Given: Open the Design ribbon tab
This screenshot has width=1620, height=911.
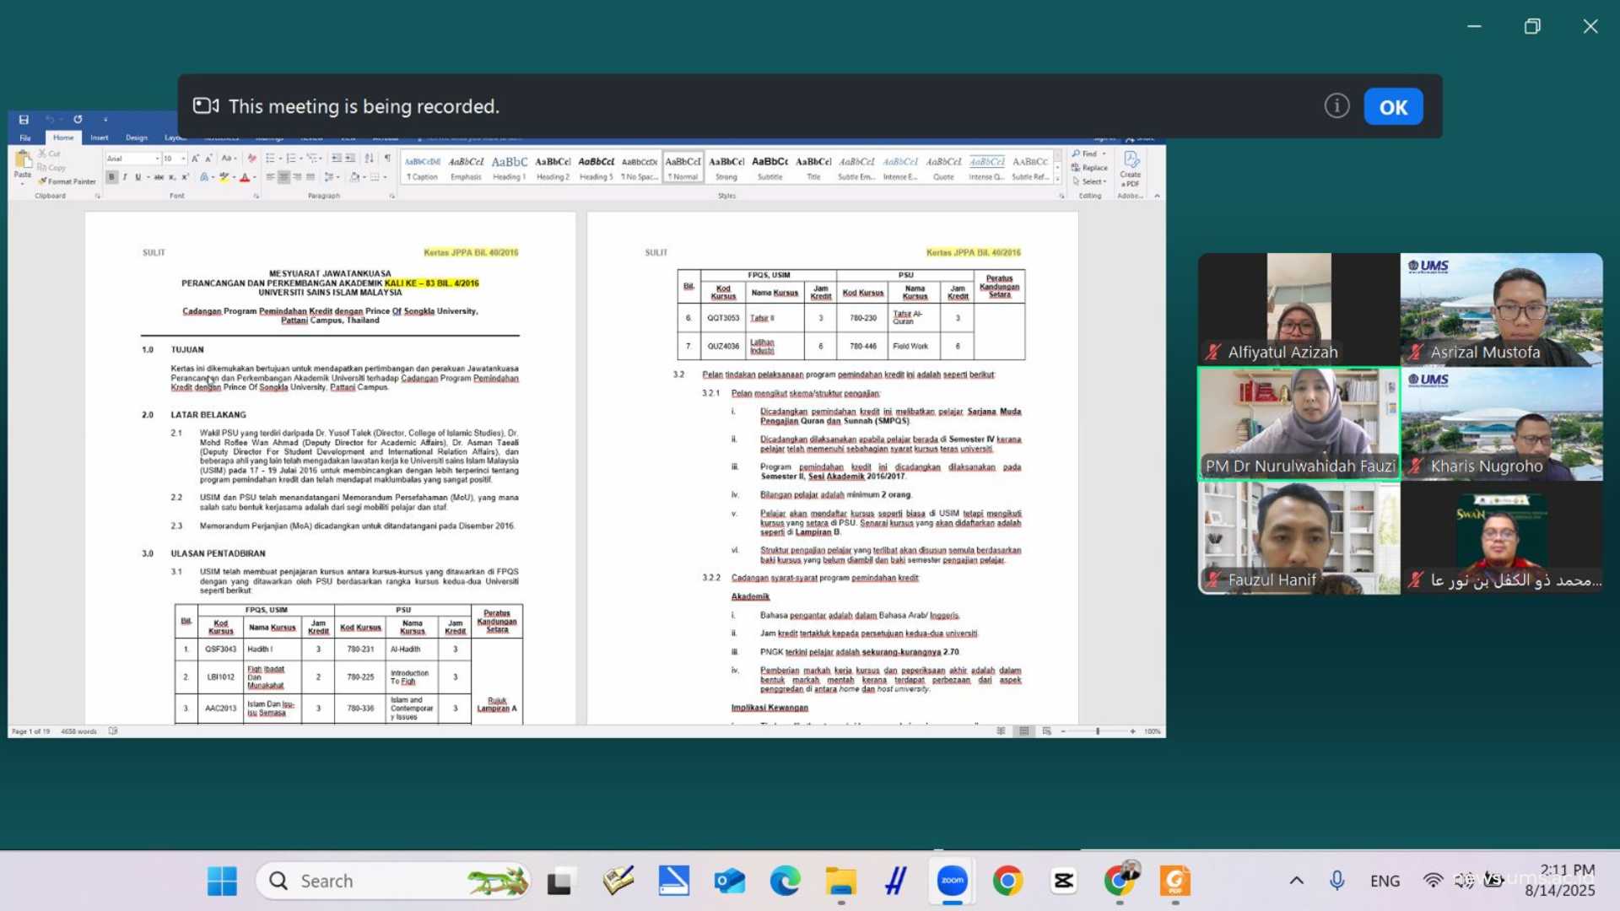Looking at the screenshot, I should pyautogui.click(x=137, y=137).
